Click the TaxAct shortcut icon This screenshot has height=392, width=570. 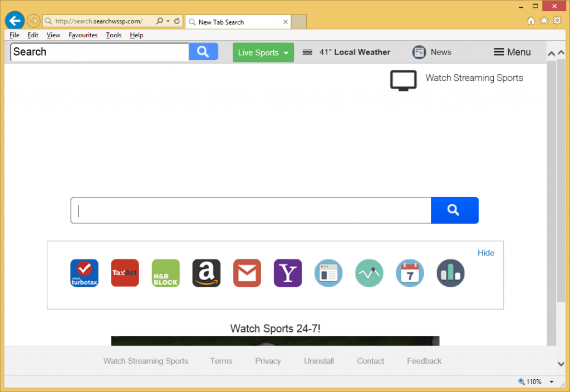click(125, 273)
